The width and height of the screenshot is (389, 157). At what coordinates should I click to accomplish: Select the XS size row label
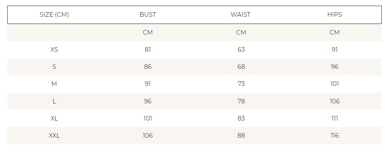pos(54,49)
